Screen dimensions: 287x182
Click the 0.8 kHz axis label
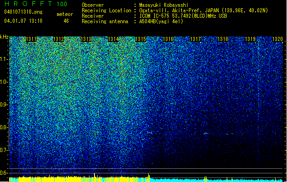click(x=4, y=127)
